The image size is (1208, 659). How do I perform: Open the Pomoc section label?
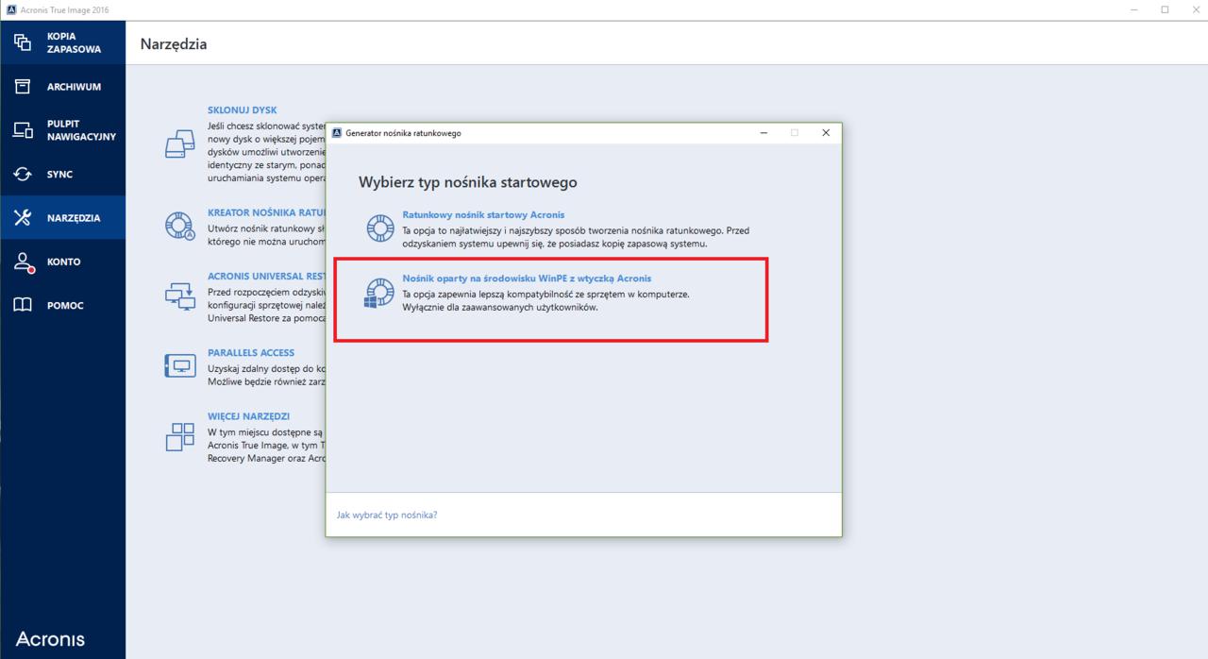point(65,306)
